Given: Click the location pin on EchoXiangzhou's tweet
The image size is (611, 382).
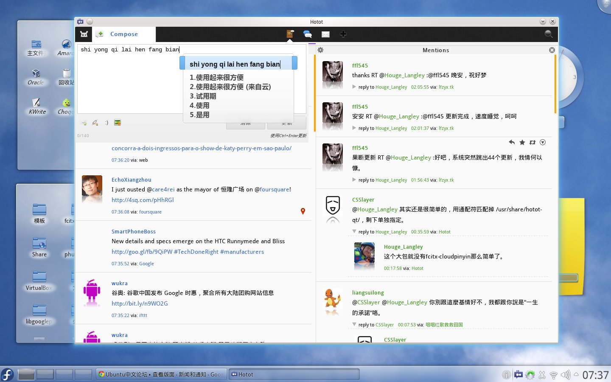Looking at the screenshot, I should coord(303,211).
